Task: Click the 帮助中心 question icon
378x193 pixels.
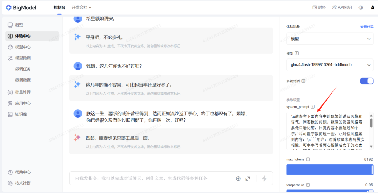Action: tap(10, 172)
